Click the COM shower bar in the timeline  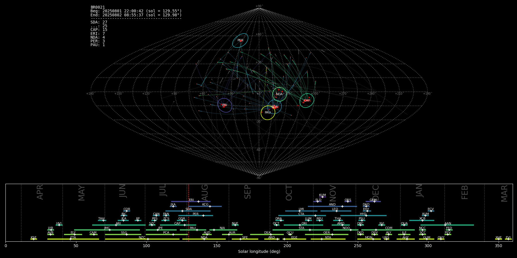click(388, 230)
